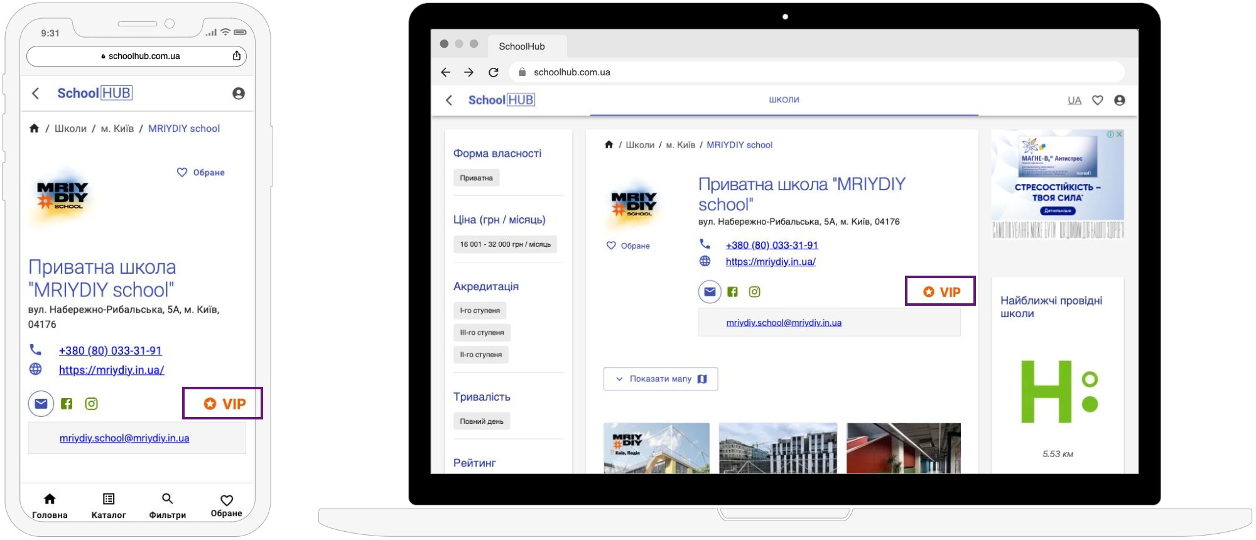Open the red interior photo thumbnail

click(904, 448)
